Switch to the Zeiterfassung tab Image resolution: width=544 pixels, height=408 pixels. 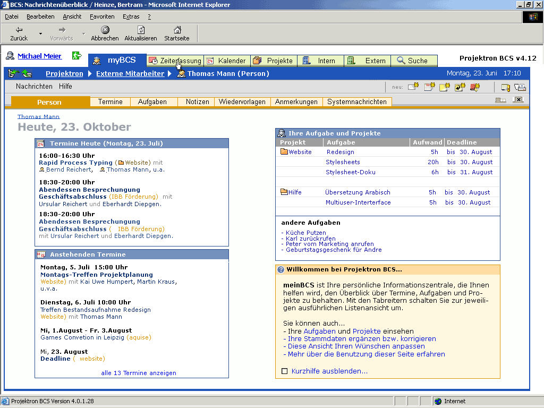point(175,61)
